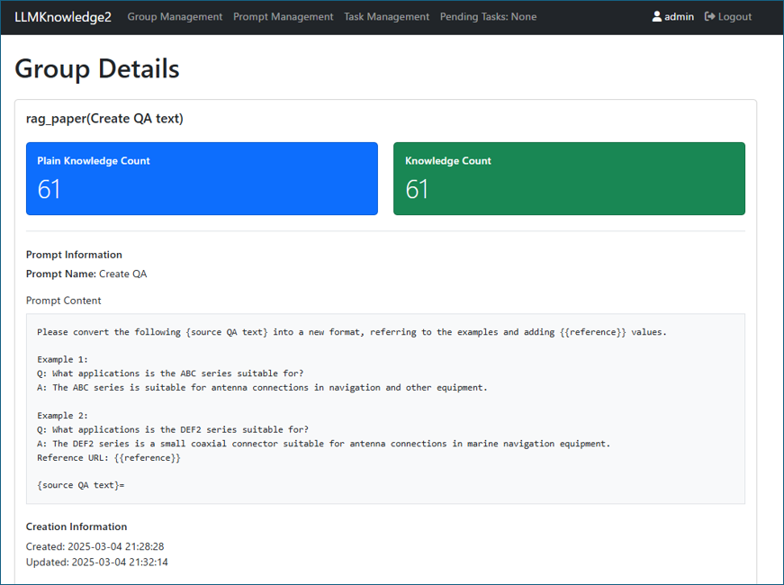784x585 pixels.
Task: Click the Created timestamp line
Action: click(95, 546)
